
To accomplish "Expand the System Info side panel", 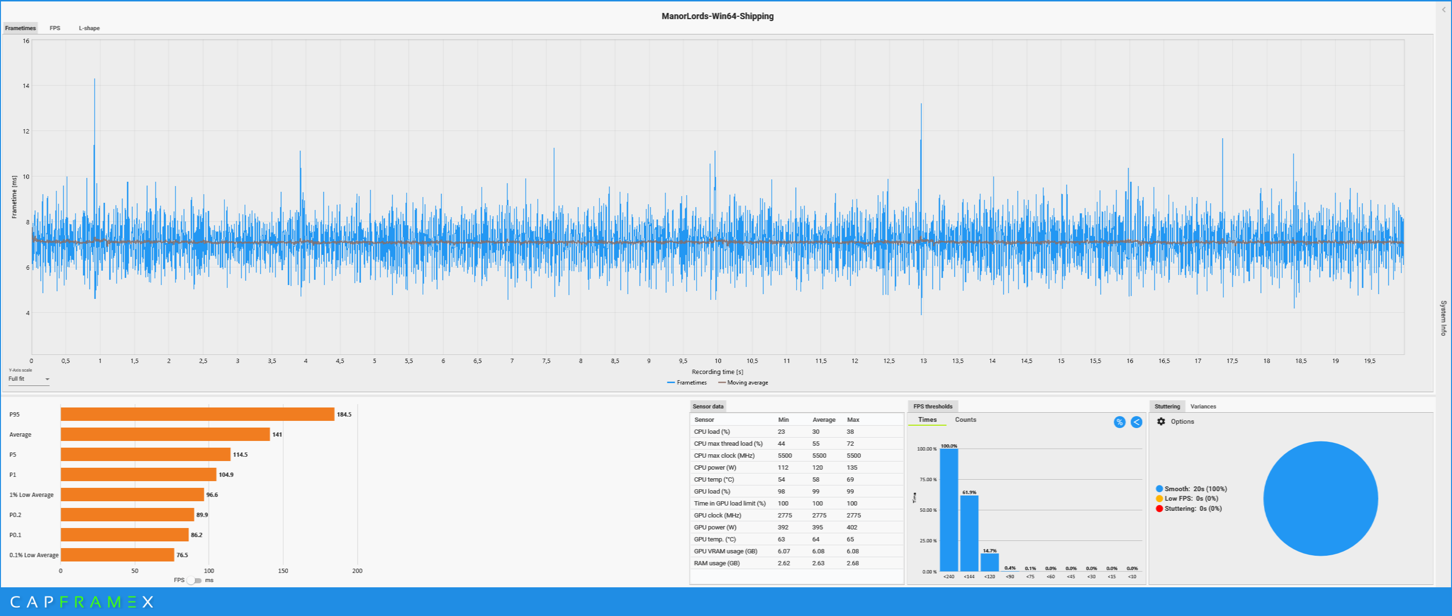I will click(1443, 319).
